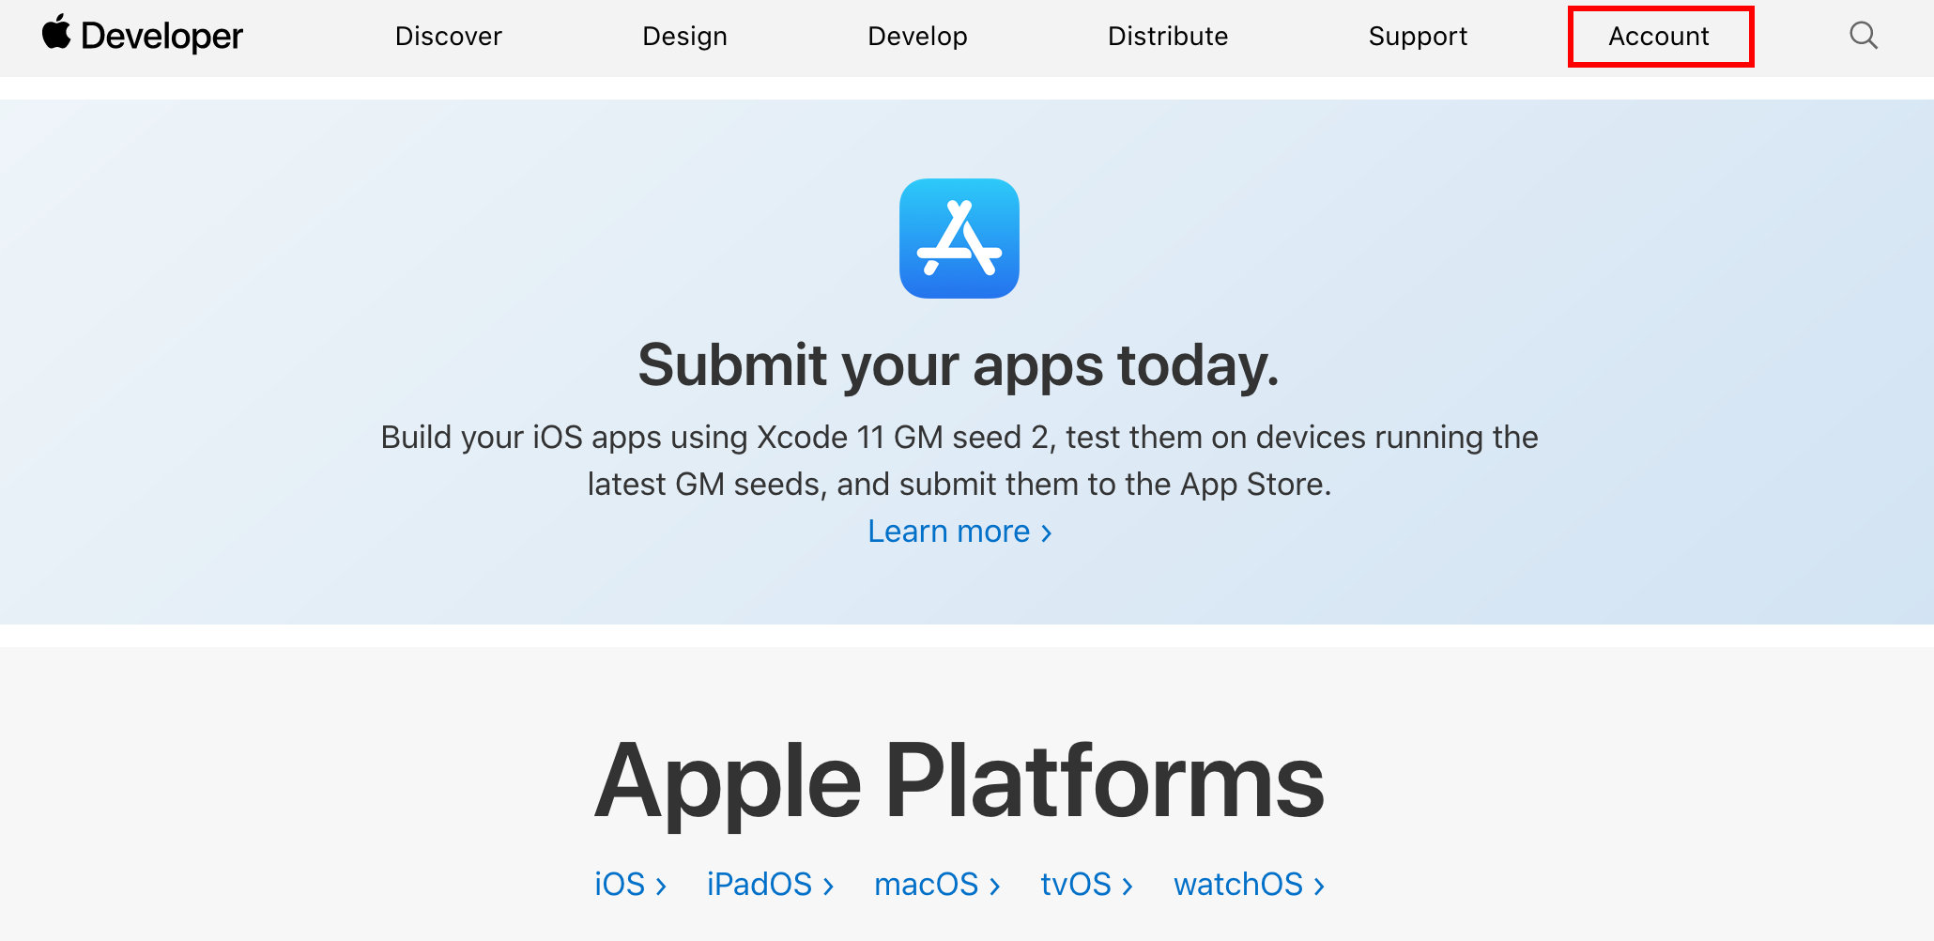The image size is (1934, 941).
Task: Navigate to the Develop page
Action: [917, 36]
